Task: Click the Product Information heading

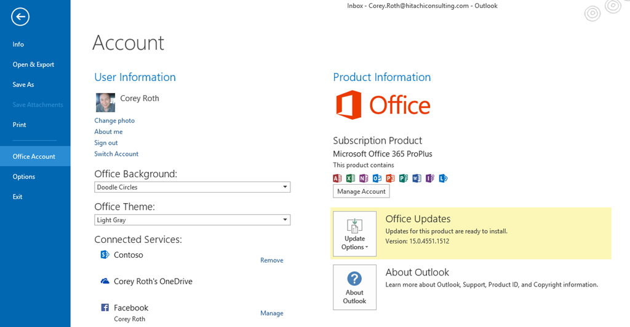Action: click(381, 77)
